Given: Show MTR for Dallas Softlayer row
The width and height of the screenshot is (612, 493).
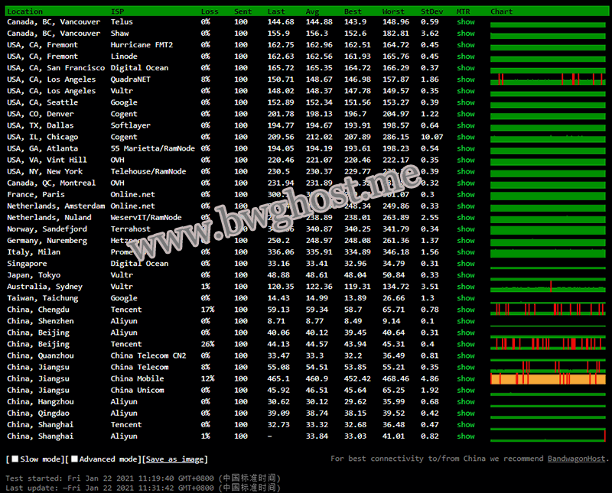Looking at the screenshot, I should click(x=466, y=125).
